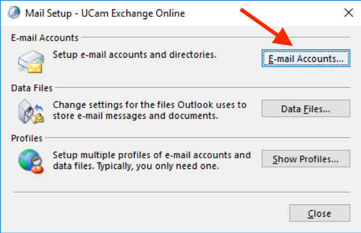This screenshot has width=361, height=233.
Task: Select the Profiles section heading
Action: (27, 138)
